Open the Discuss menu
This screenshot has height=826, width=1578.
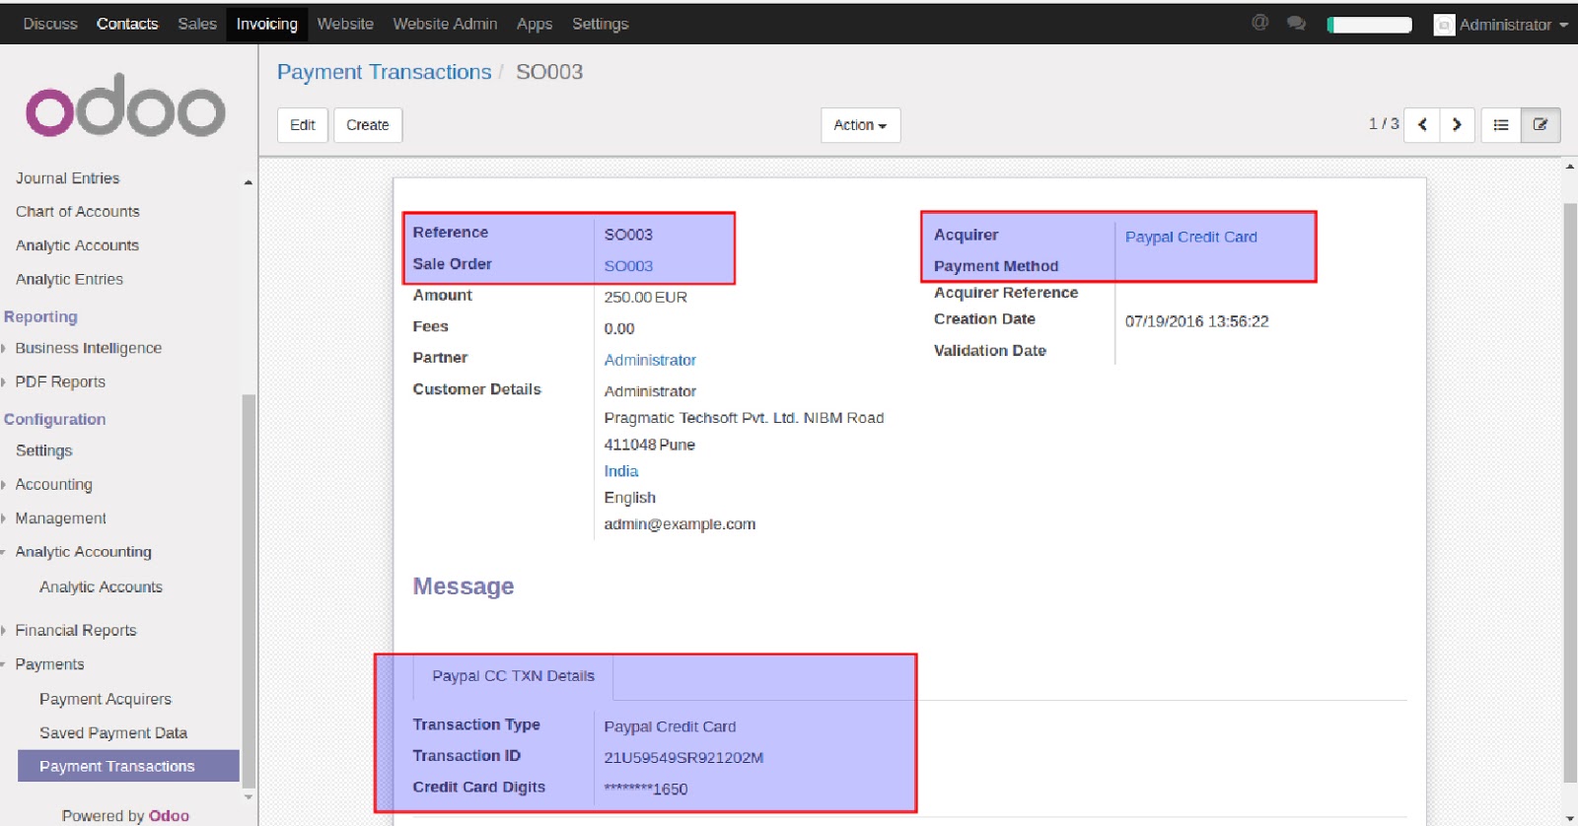(50, 24)
